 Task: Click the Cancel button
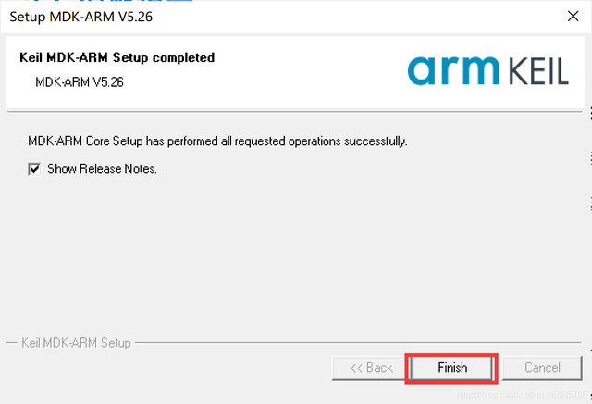(x=542, y=368)
